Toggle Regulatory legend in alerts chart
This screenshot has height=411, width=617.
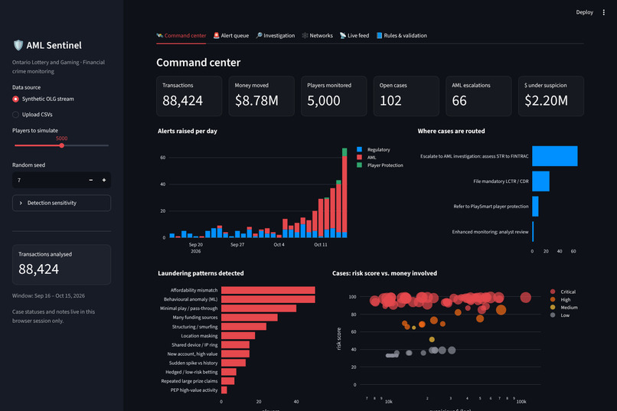pyautogui.click(x=374, y=149)
